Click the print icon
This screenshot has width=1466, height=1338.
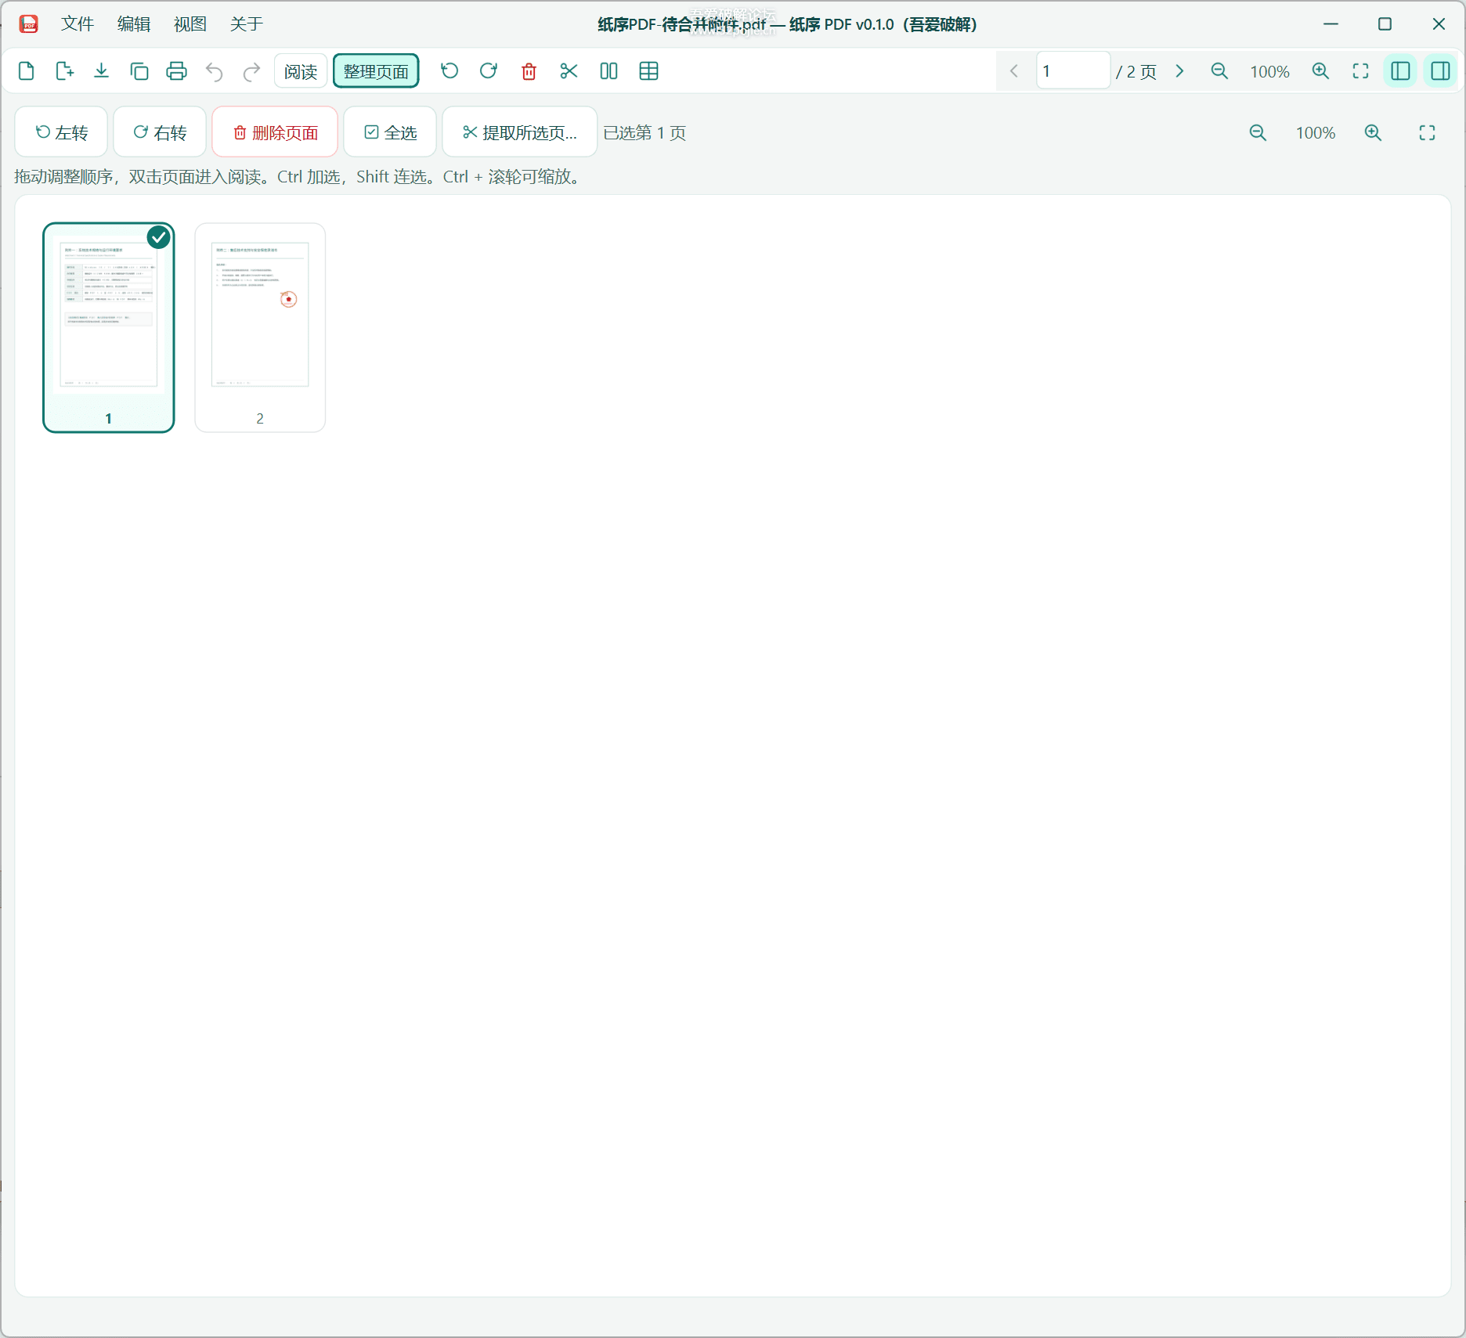(176, 71)
